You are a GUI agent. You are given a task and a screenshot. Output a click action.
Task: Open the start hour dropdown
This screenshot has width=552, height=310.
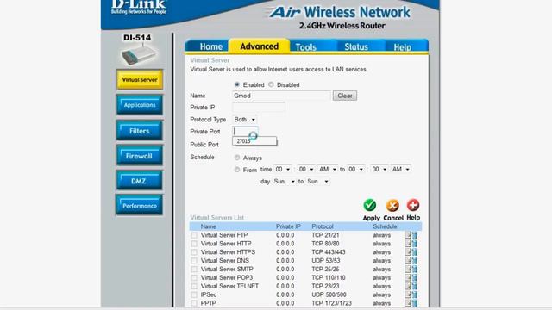pyautogui.click(x=282, y=170)
